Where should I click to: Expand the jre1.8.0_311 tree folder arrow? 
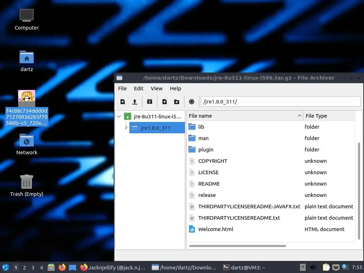point(126,128)
